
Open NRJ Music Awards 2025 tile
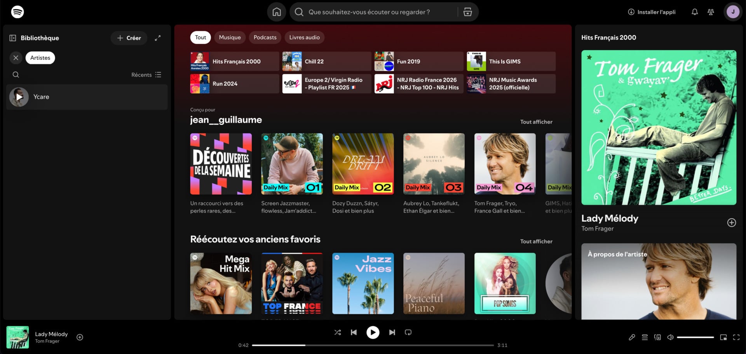click(511, 84)
